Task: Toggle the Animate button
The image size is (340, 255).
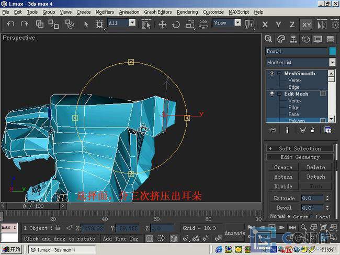Action: (235, 233)
